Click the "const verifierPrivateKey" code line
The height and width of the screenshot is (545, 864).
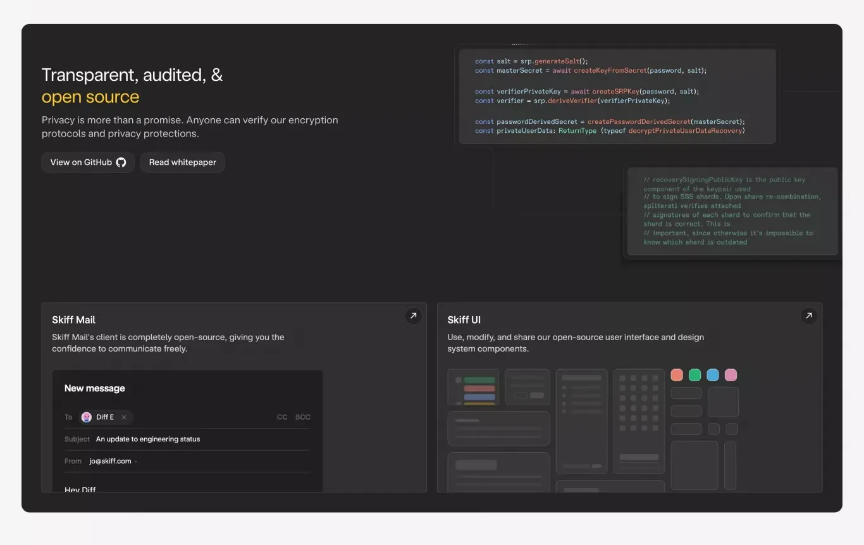tap(587, 92)
